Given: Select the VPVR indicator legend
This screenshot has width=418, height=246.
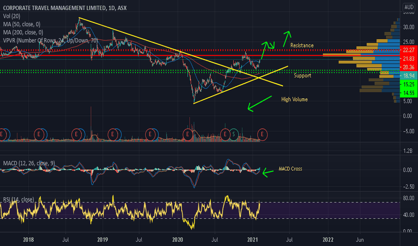Looking at the screenshot, I should click(50, 40).
